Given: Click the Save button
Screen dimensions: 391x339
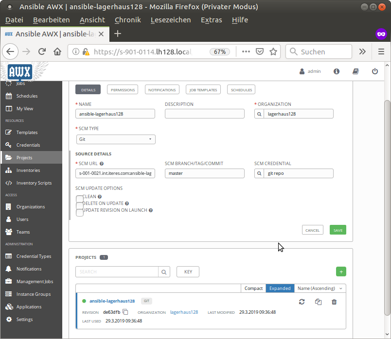Looking at the screenshot, I should pos(338,230).
